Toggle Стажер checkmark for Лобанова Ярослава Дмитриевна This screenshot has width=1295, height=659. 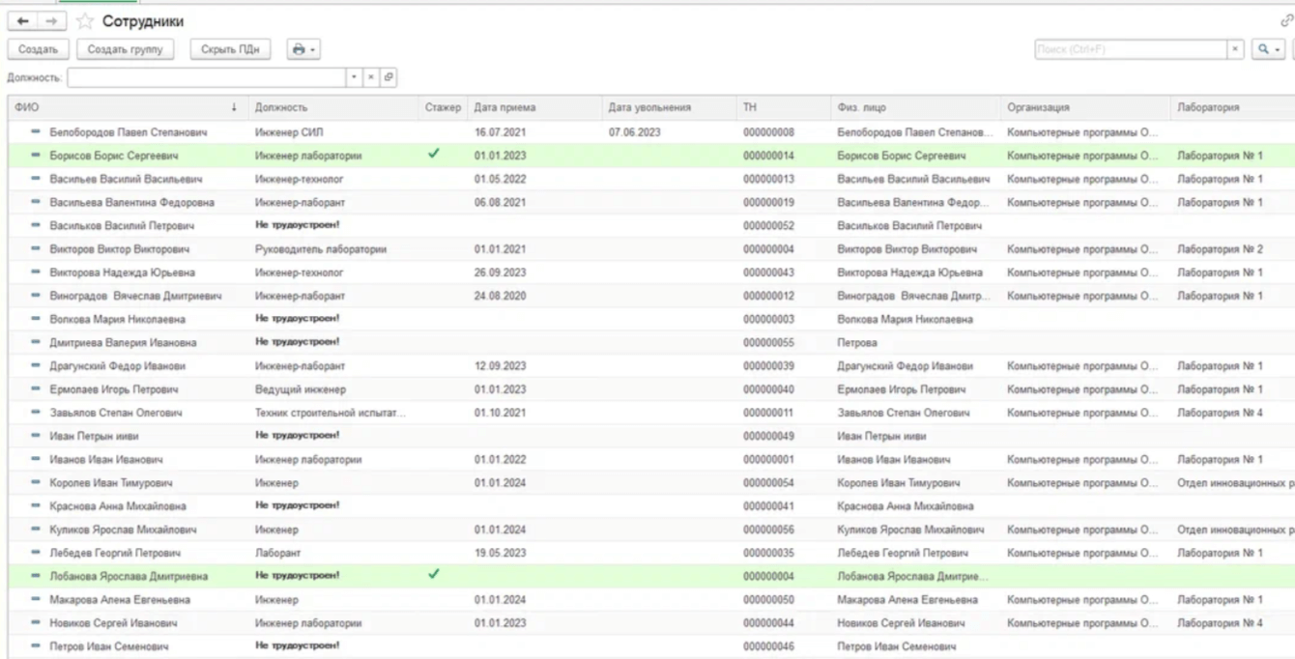coord(434,576)
